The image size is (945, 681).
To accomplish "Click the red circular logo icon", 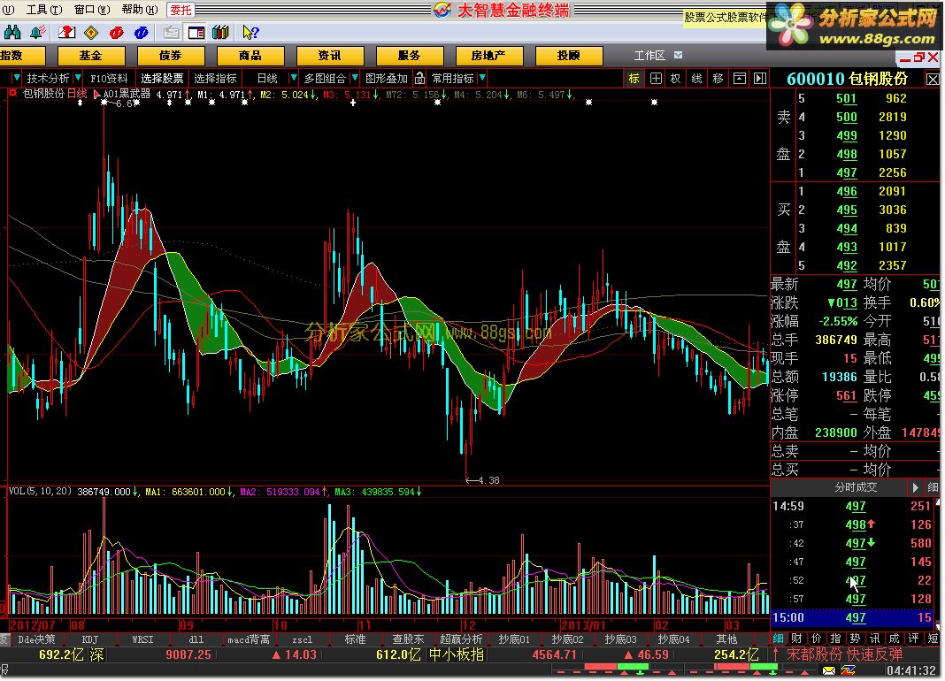I will 116,32.
